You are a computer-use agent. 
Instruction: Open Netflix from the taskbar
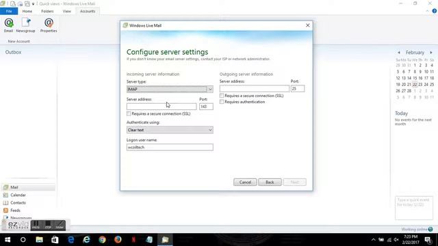(133, 240)
